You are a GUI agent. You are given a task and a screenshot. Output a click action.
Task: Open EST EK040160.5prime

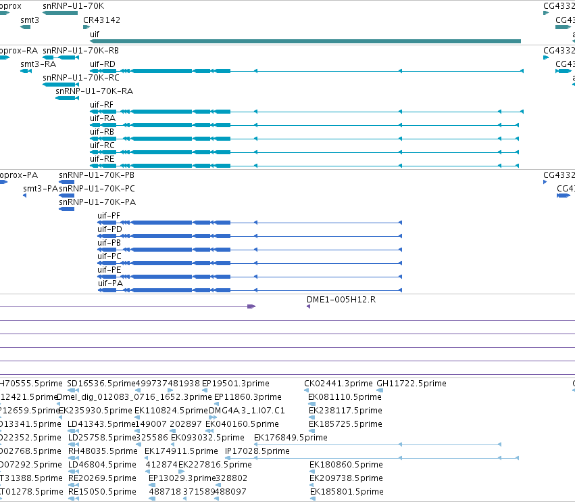[242, 424]
